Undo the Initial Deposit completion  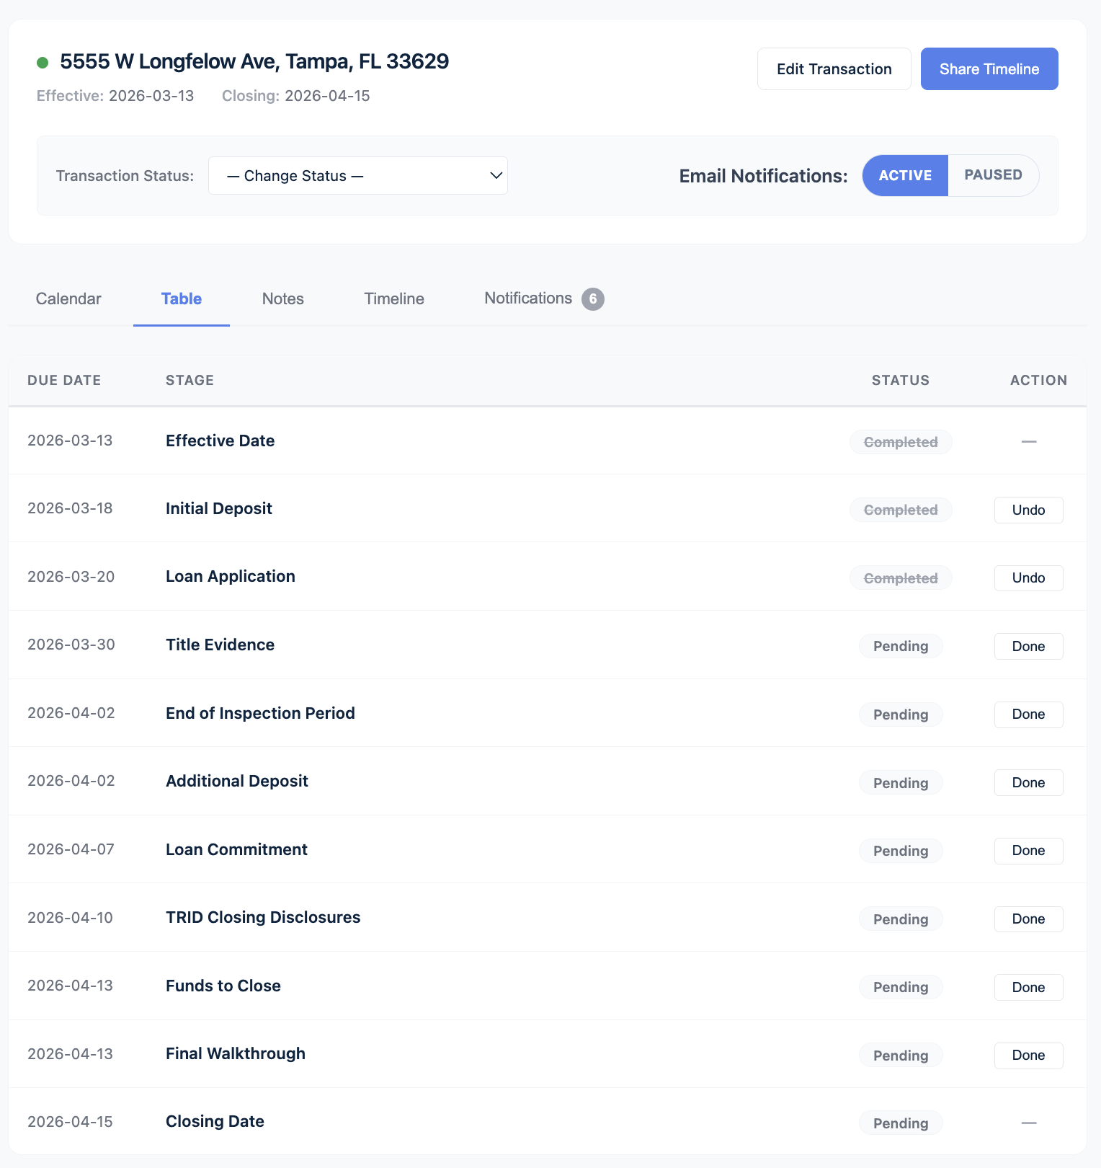(x=1028, y=510)
